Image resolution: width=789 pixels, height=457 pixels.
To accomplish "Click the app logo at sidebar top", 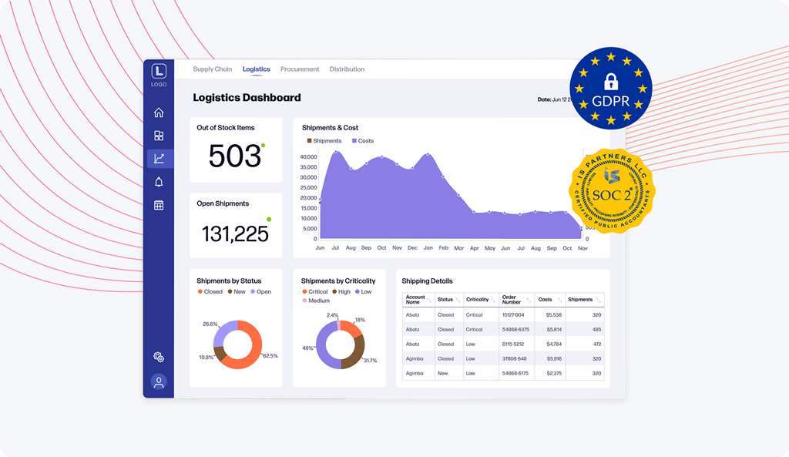I will pyautogui.click(x=159, y=72).
